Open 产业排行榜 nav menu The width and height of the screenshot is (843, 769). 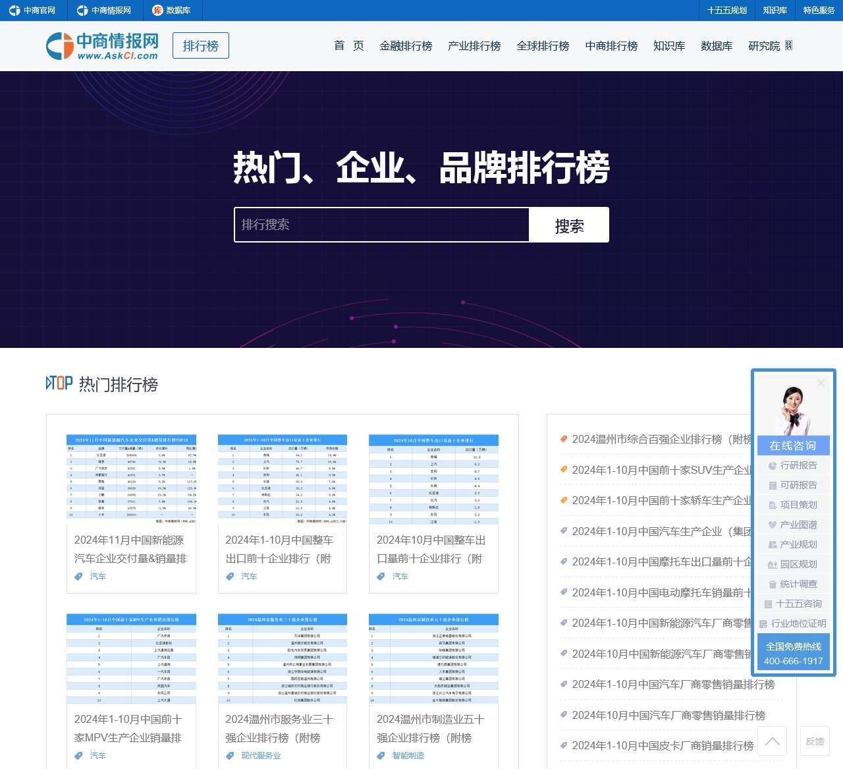(x=474, y=45)
